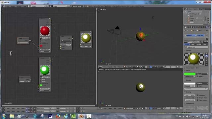This screenshot has height=119, width=212.
Task: Toggle Camera visibility eye in outliner
Action: pyautogui.click(x=204, y=18)
